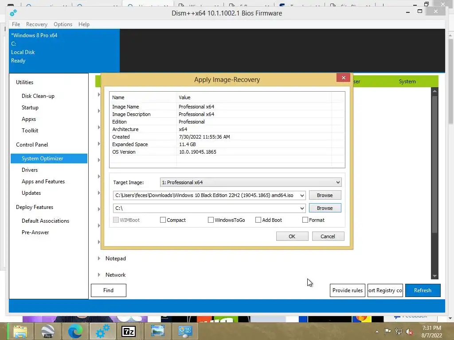Open the control panel taskbar icon

[x=185, y=331]
